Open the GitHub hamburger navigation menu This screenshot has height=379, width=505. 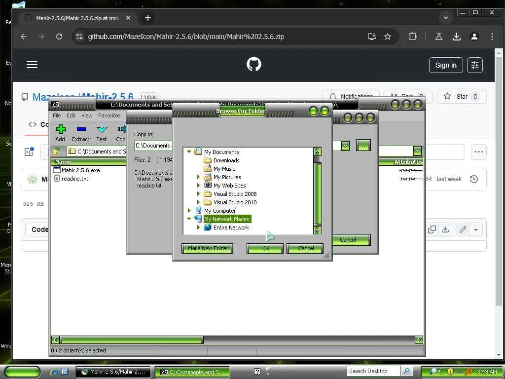(32, 65)
